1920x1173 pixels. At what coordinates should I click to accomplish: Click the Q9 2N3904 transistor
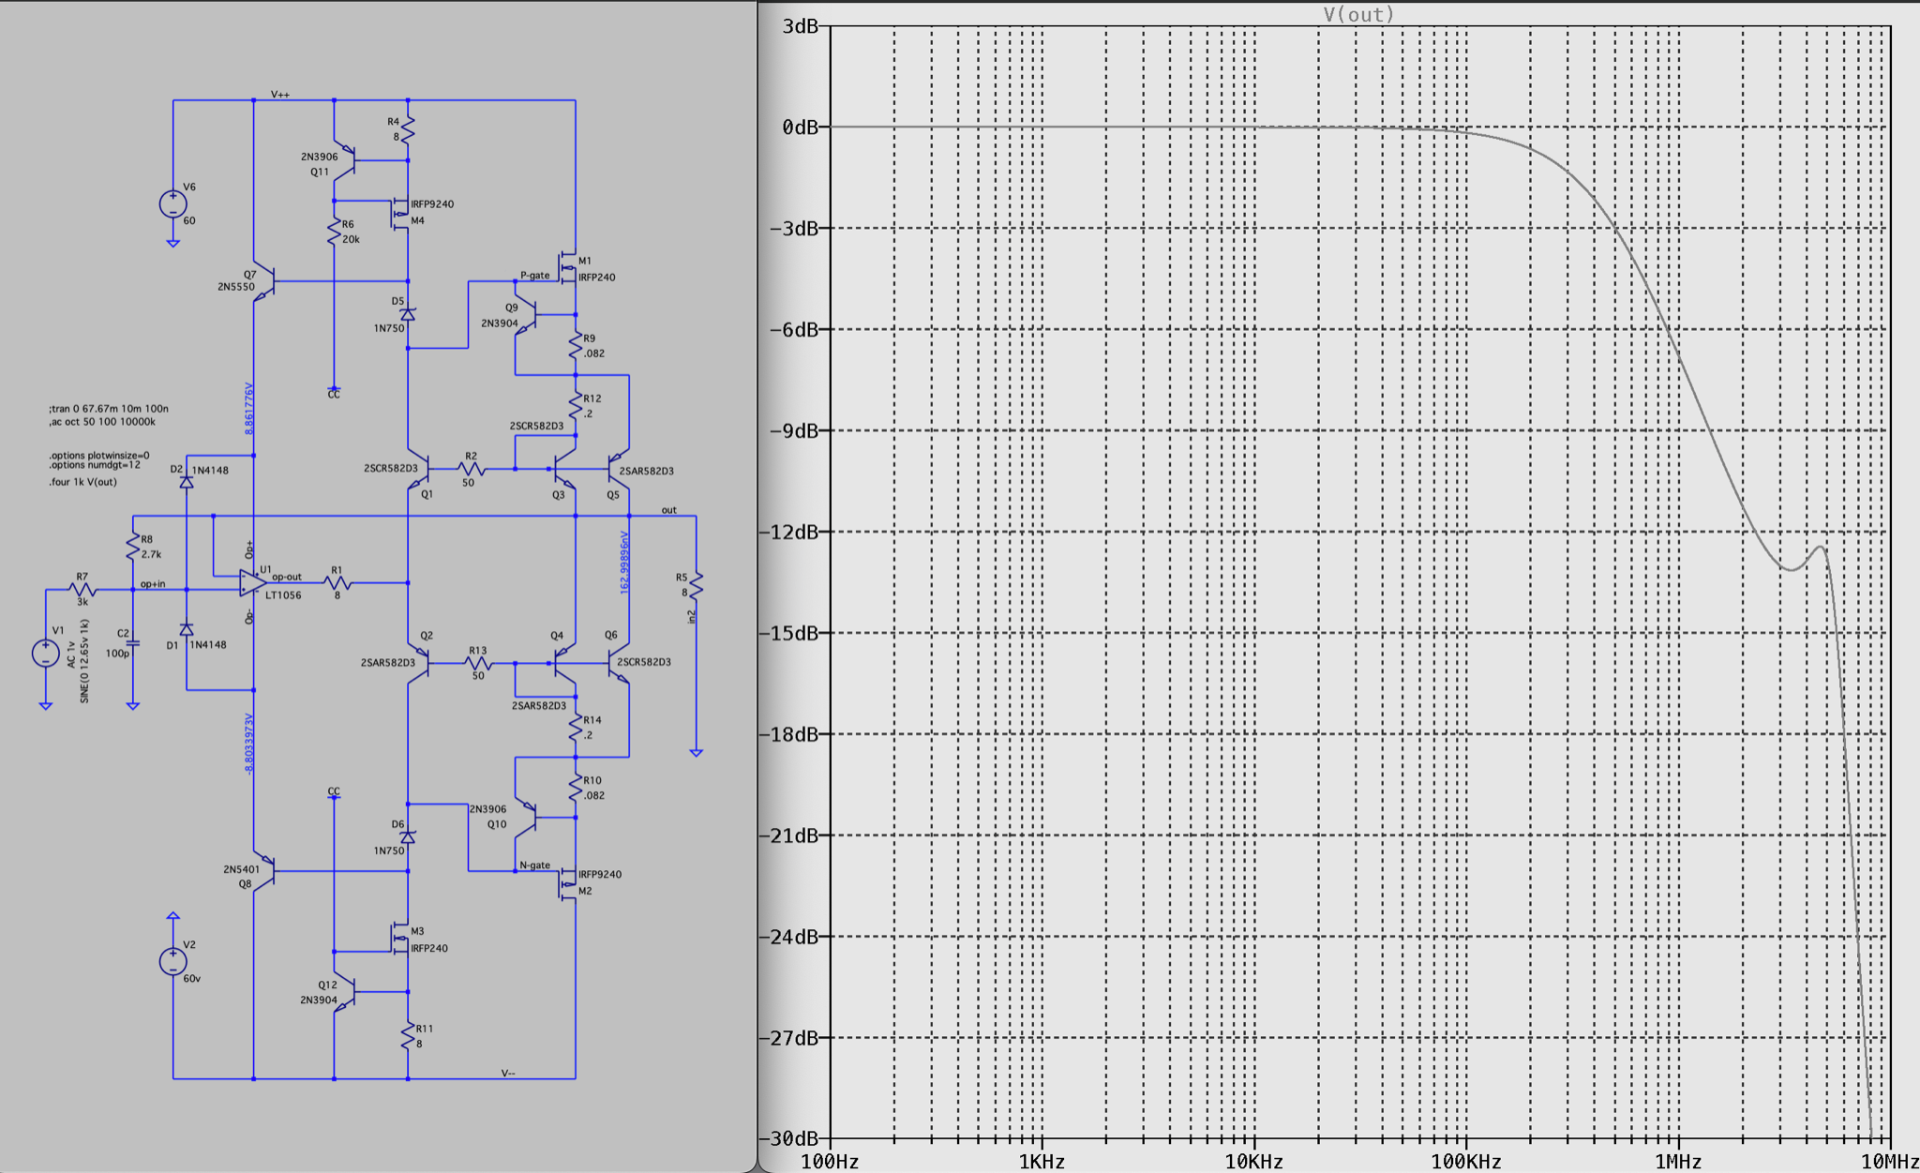526,315
